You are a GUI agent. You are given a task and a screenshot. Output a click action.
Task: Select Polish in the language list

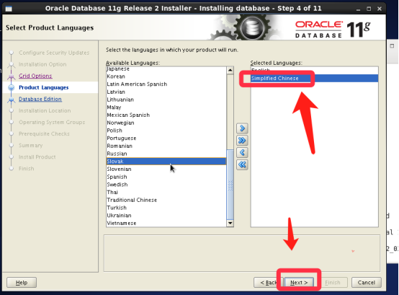tap(166, 131)
